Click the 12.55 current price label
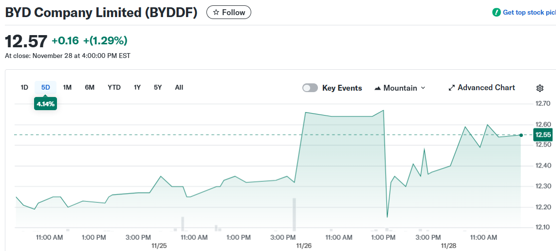Screen dimensions: 556x251 [x=543, y=135]
